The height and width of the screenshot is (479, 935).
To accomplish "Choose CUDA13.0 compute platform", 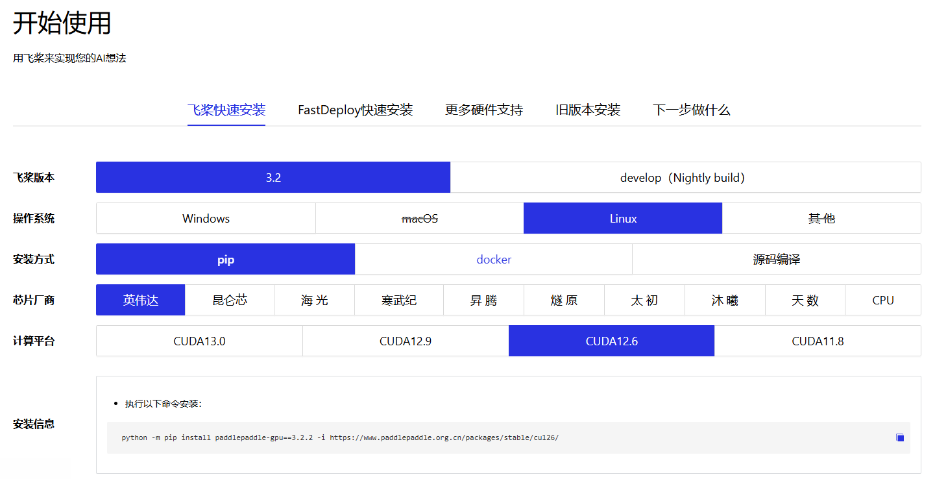I will click(199, 341).
